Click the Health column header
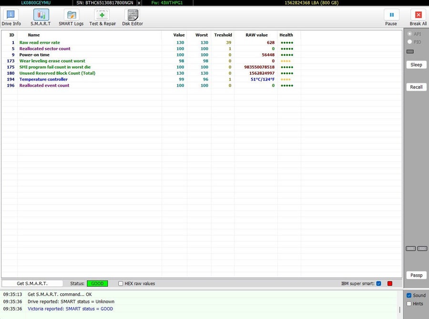429x319 pixels. click(286, 35)
